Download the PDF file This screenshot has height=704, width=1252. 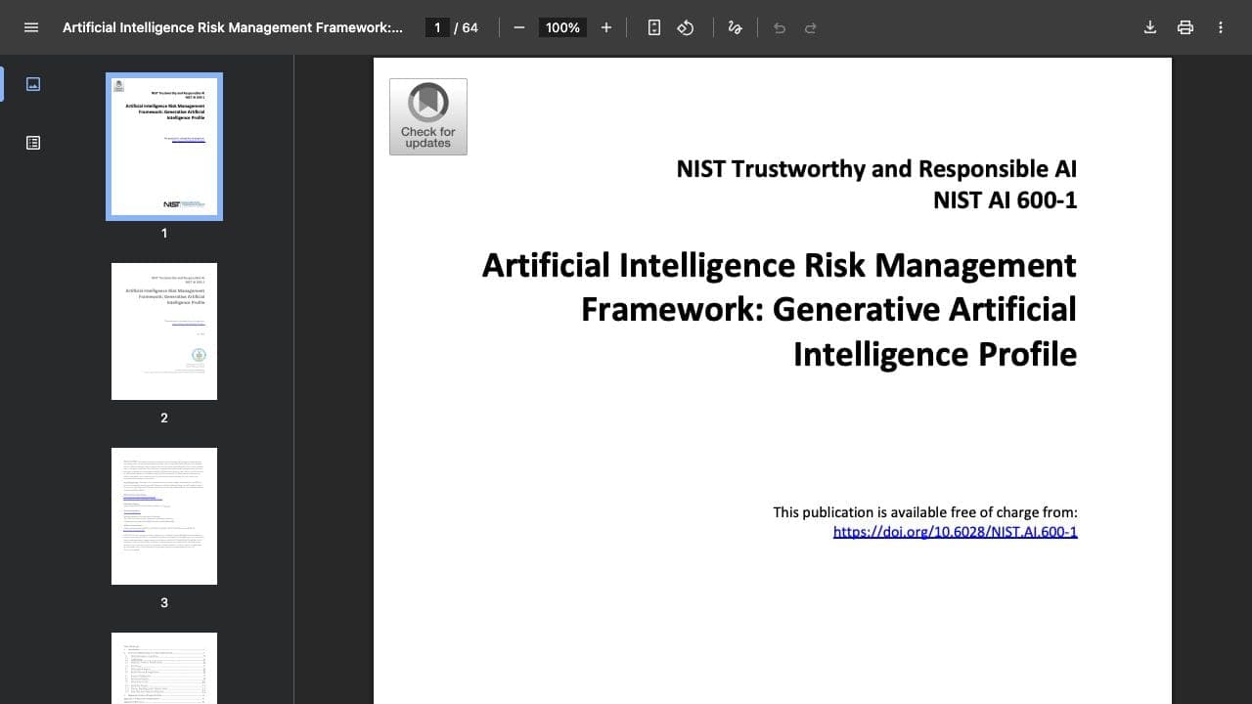point(1150,27)
